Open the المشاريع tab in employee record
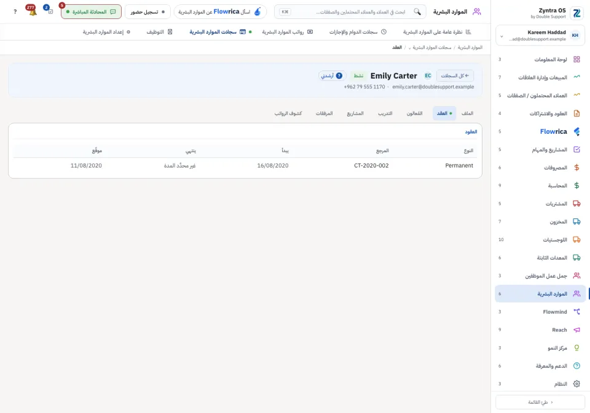The image size is (590, 413). [x=355, y=113]
